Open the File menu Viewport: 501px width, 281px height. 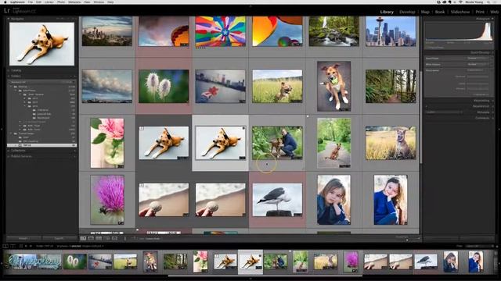coord(31,2)
